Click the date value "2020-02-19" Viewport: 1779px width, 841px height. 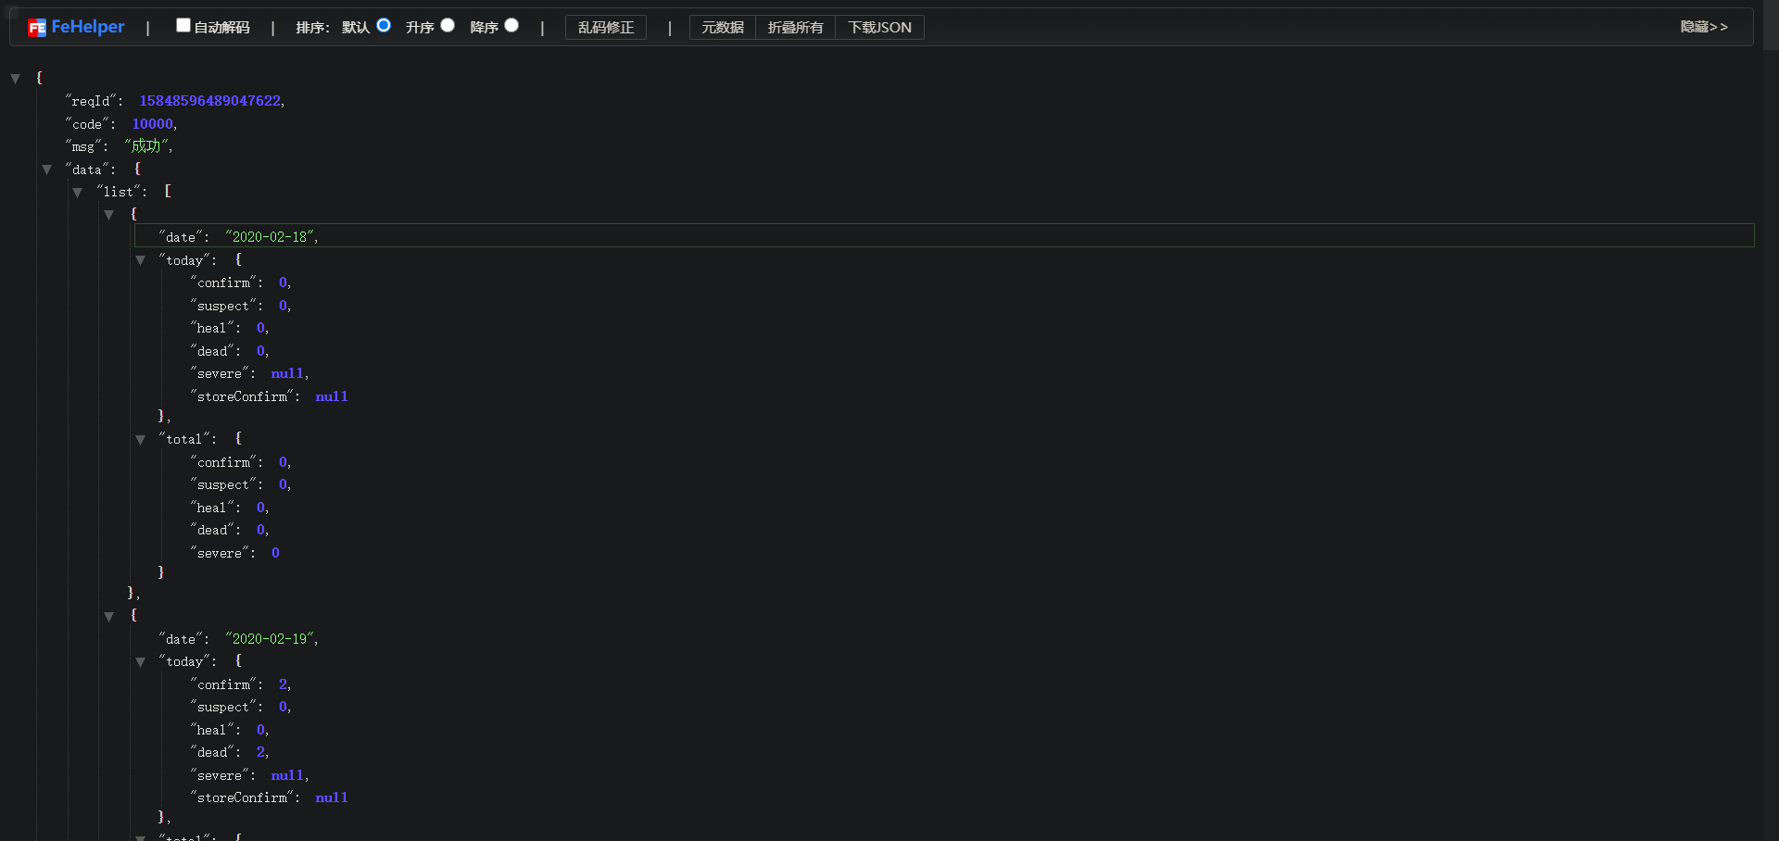(270, 639)
